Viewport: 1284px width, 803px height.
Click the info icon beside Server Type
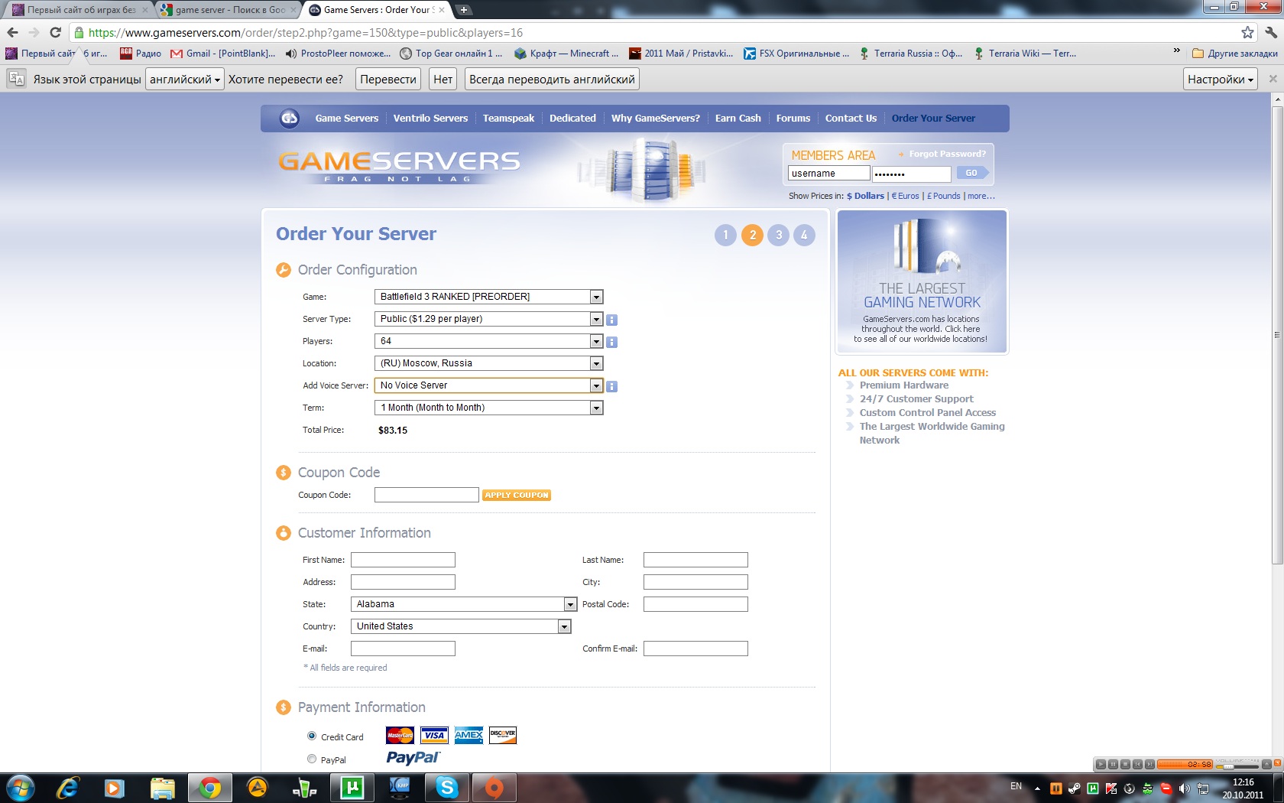611,320
